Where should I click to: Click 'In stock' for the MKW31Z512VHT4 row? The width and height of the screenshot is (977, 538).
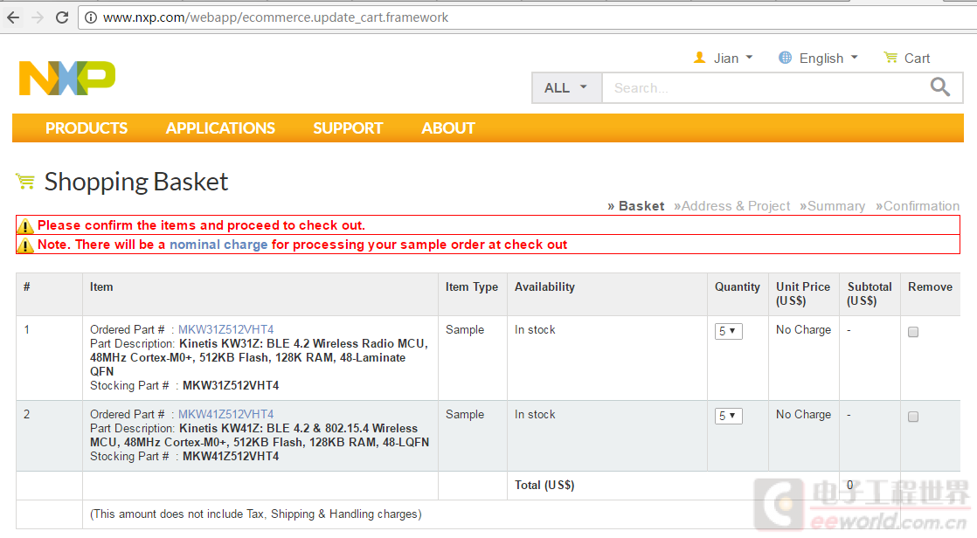point(535,329)
